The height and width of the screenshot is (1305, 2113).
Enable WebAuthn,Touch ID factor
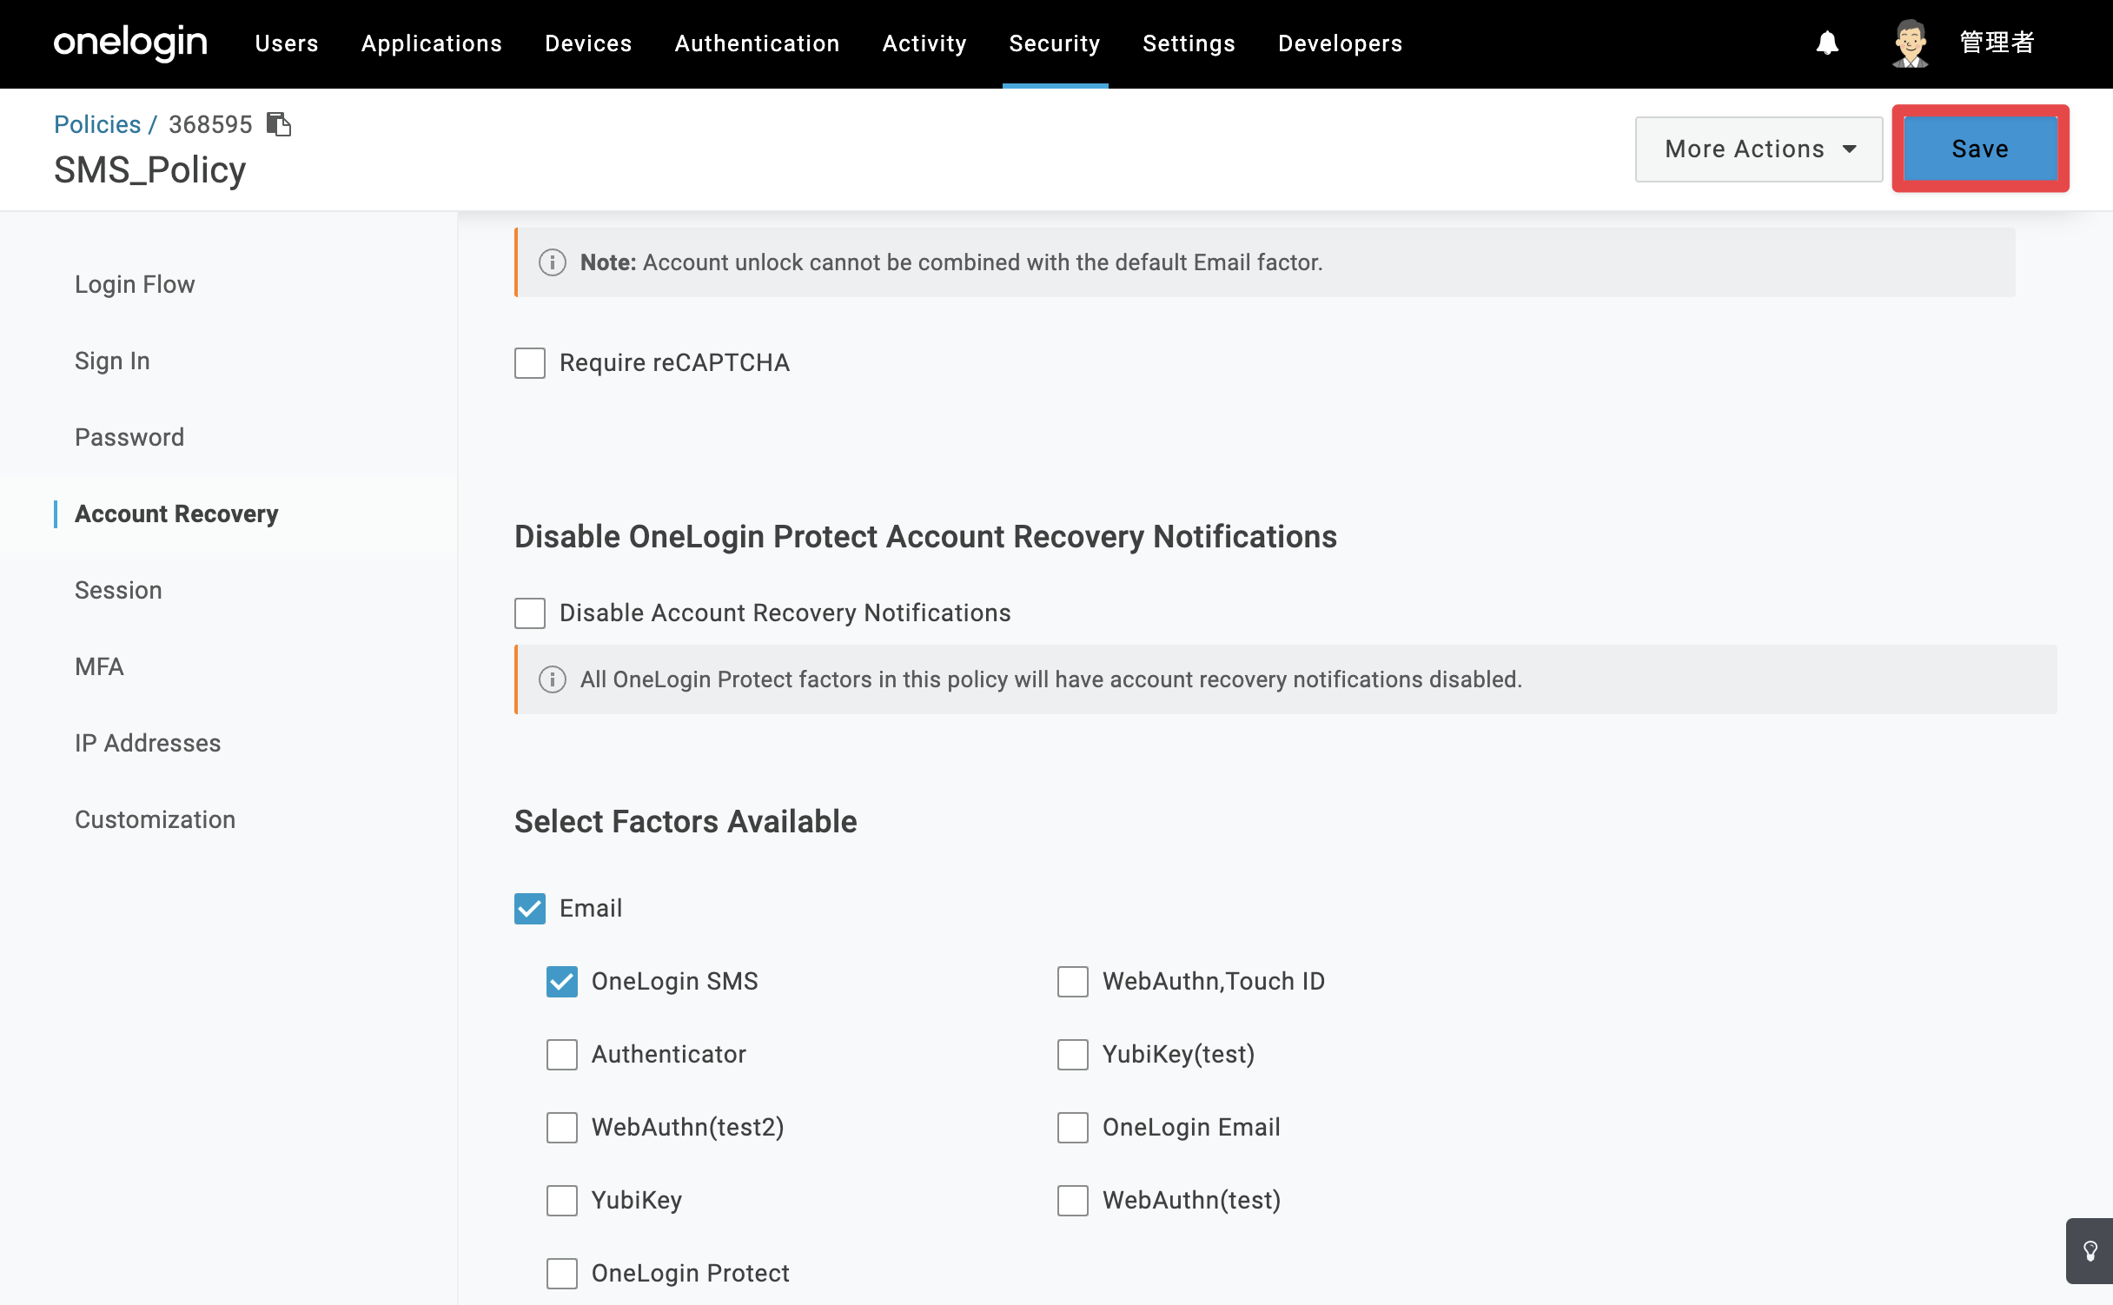(x=1073, y=982)
